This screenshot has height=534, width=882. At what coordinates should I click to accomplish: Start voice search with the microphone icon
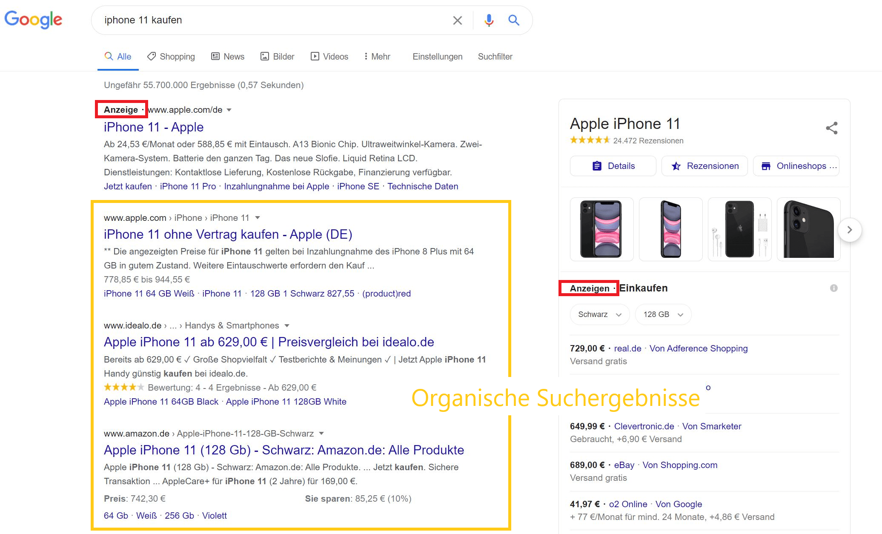[x=489, y=20]
